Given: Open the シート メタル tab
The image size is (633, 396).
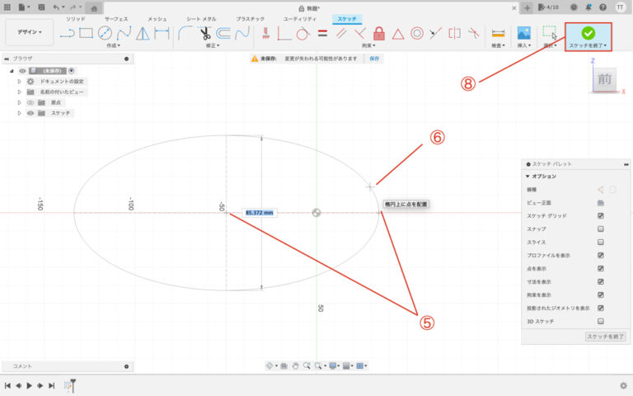Looking at the screenshot, I should pyautogui.click(x=201, y=18).
